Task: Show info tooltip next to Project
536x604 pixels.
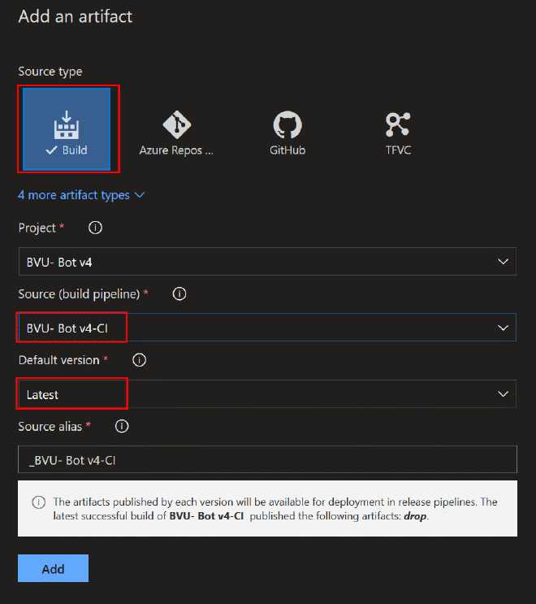Action: pos(96,228)
